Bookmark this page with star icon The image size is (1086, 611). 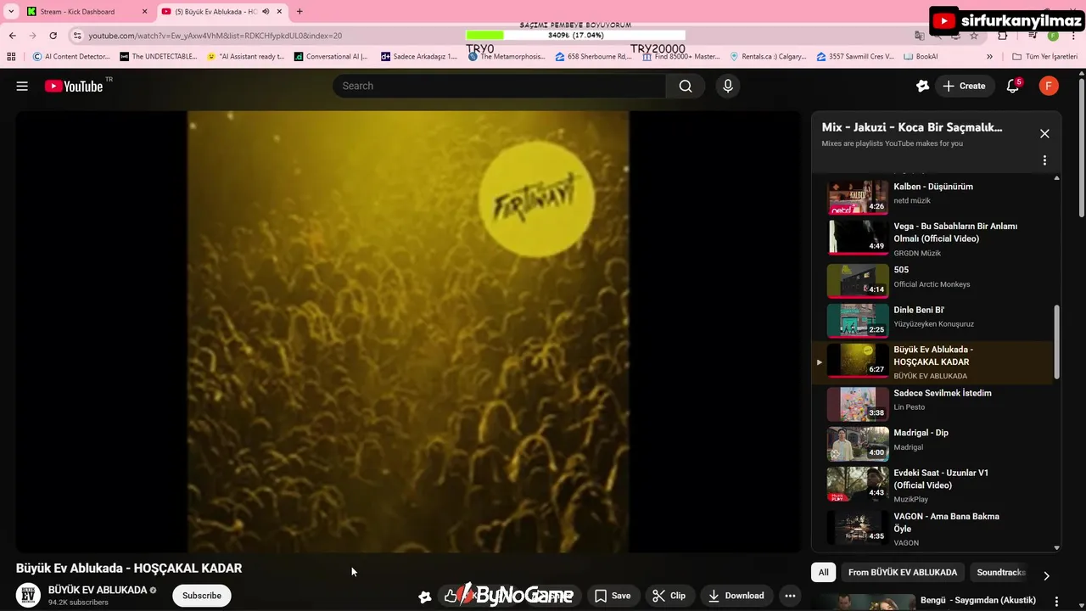tap(974, 36)
